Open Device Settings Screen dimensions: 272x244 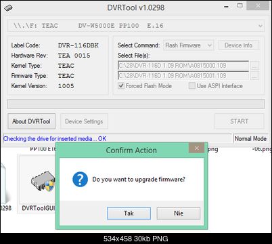(x=84, y=121)
